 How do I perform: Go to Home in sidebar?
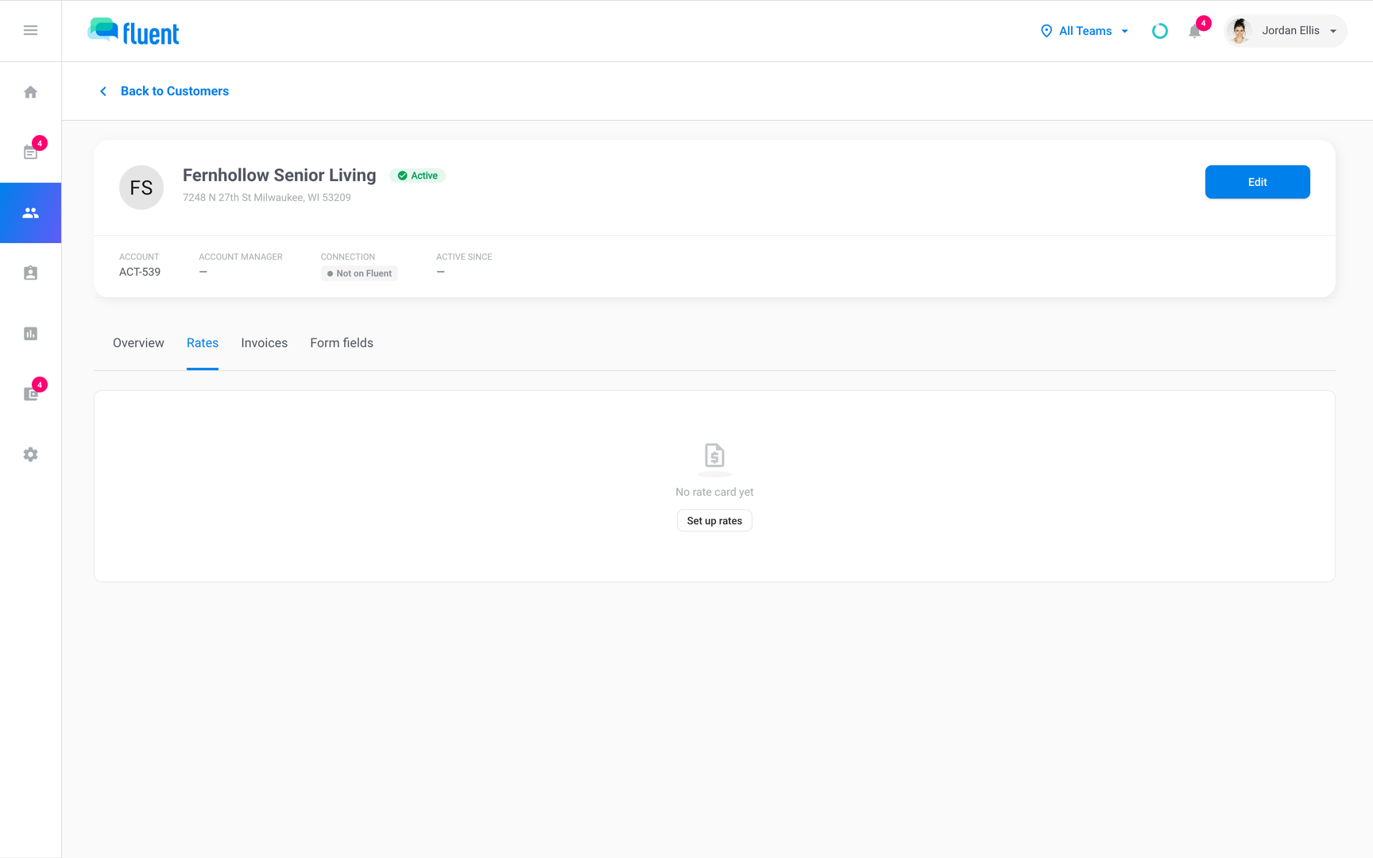(x=30, y=92)
